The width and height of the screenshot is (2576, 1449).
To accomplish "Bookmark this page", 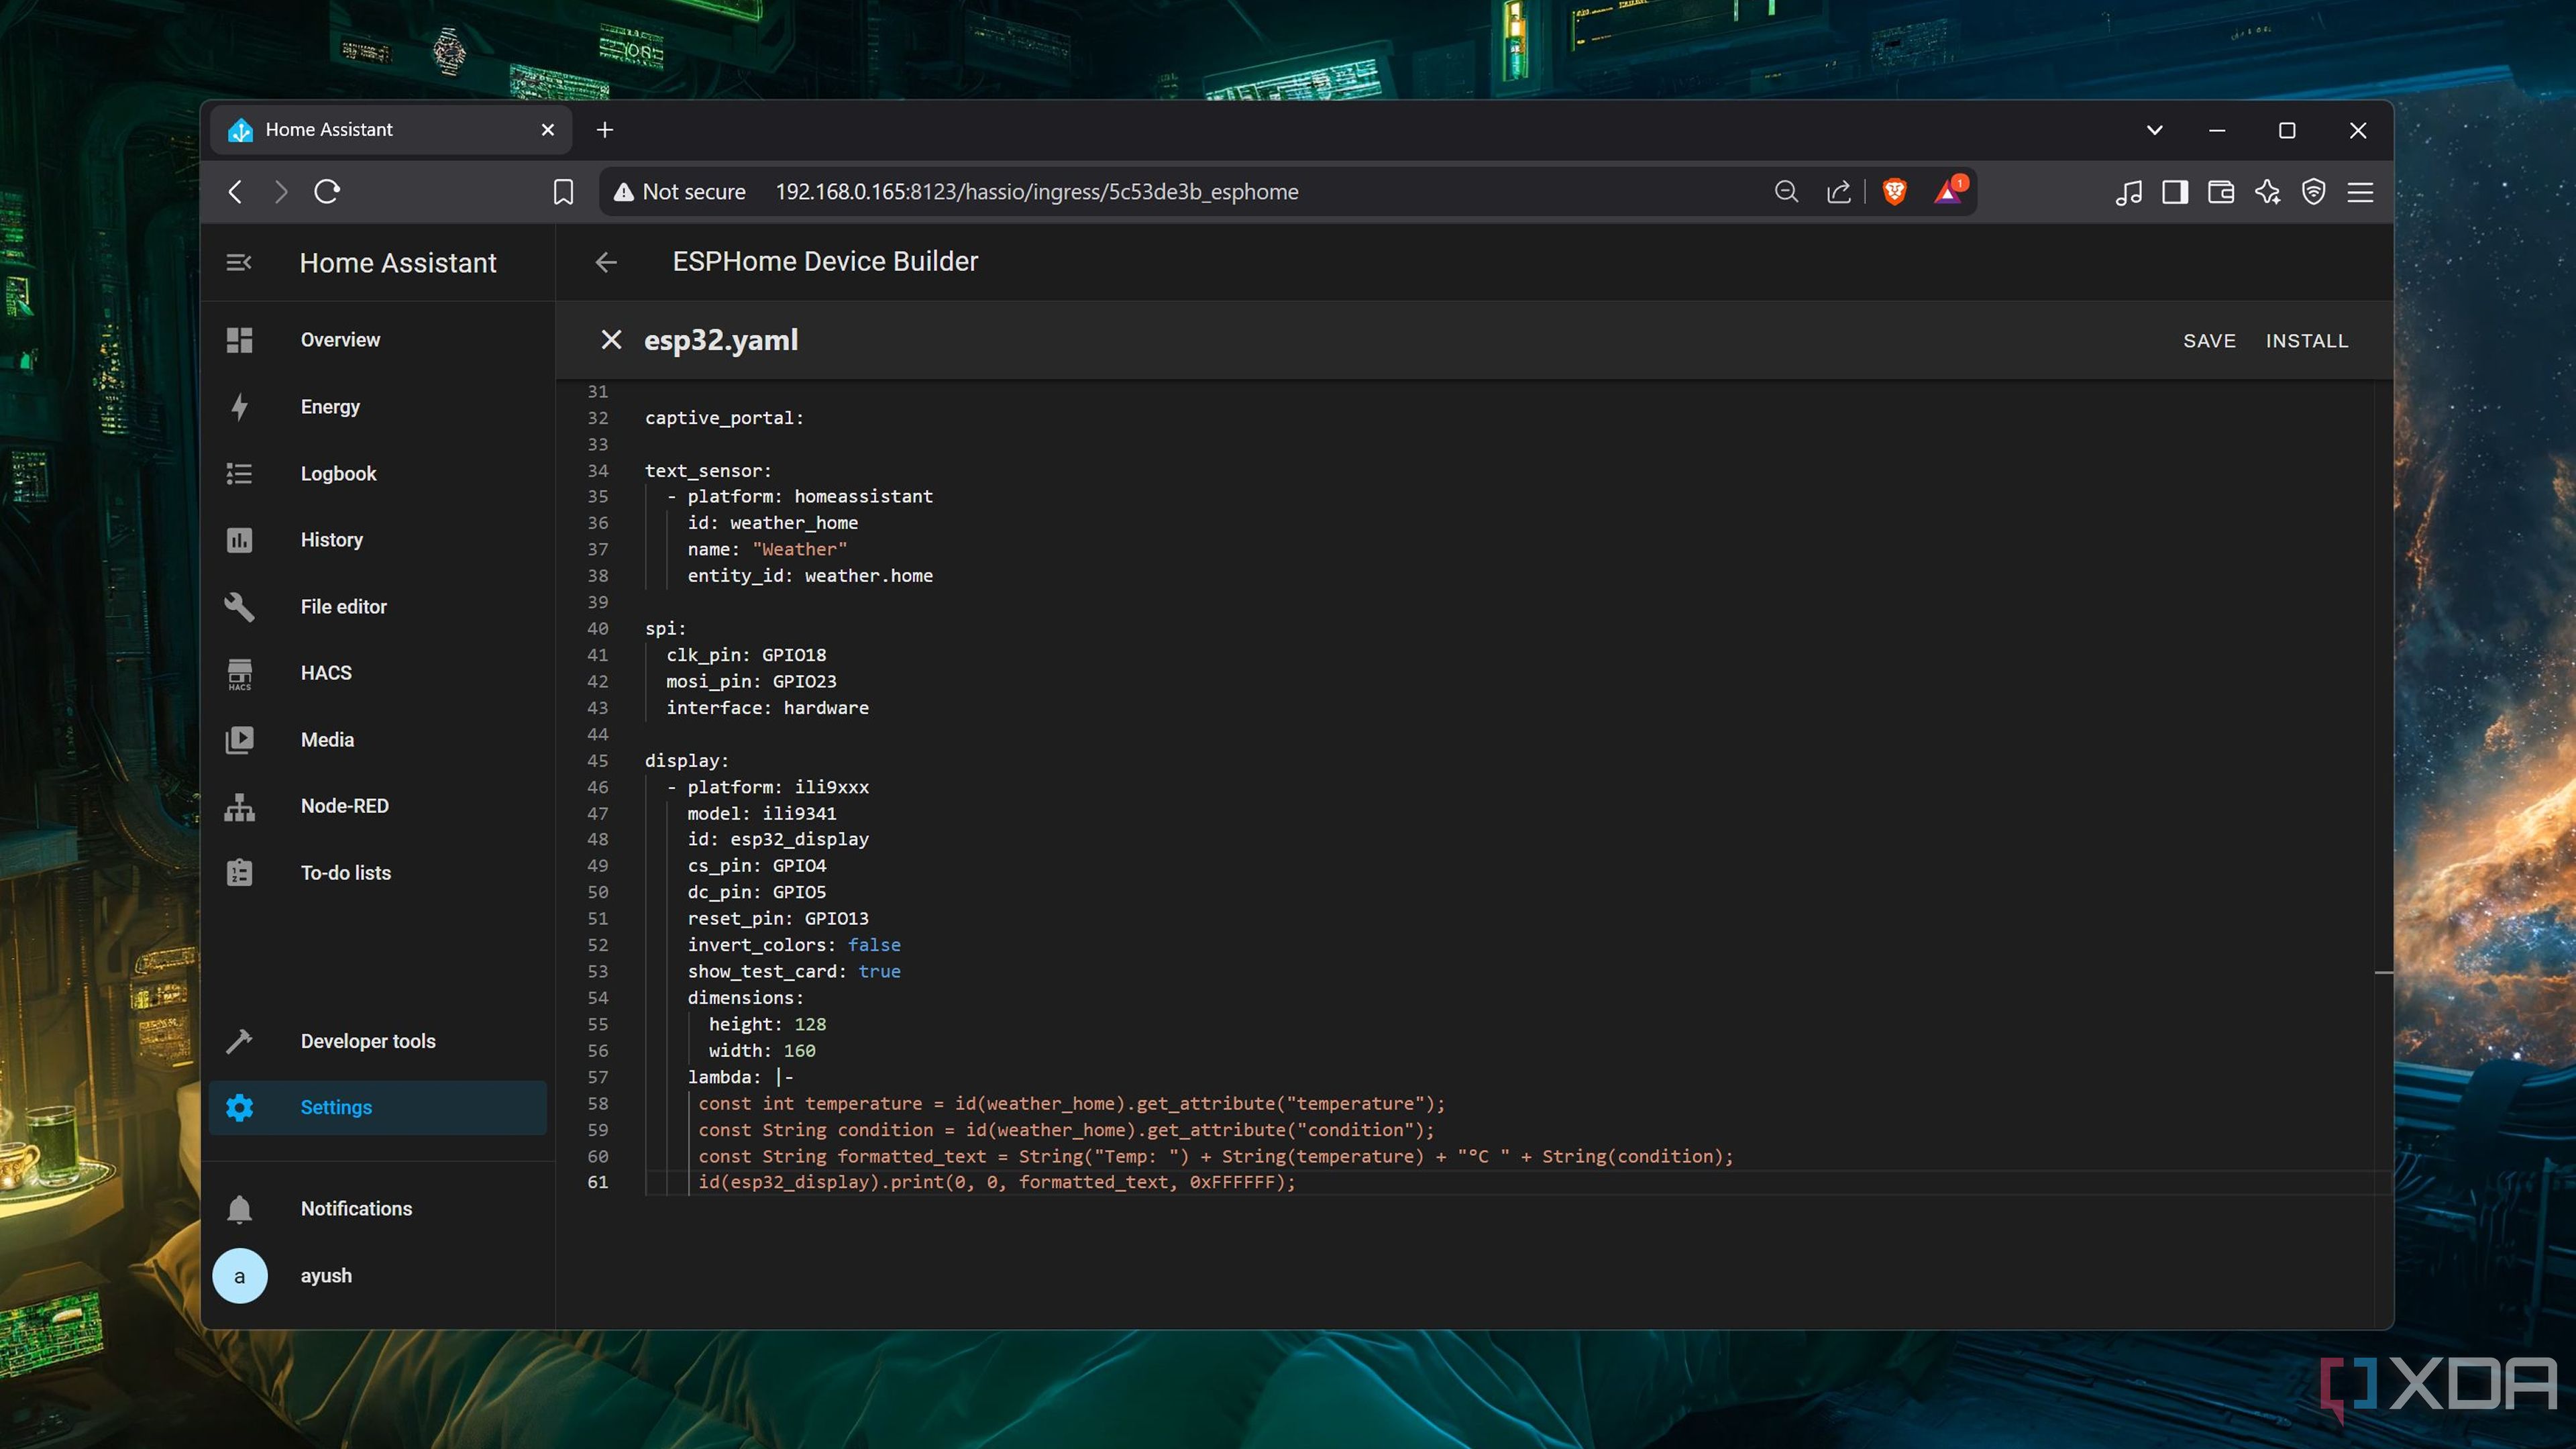I will [563, 192].
